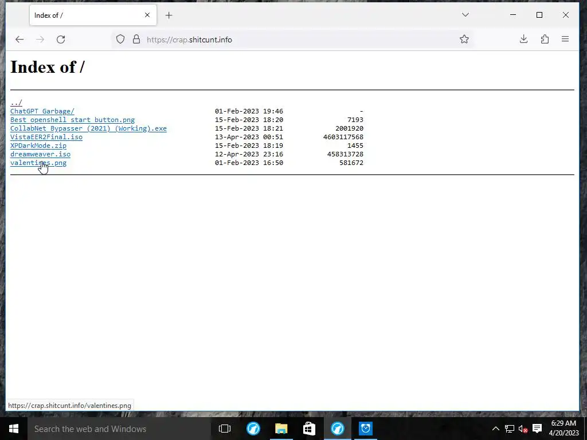This screenshot has width=587, height=440.
Task: Maximize the browser window
Action: coord(539,15)
